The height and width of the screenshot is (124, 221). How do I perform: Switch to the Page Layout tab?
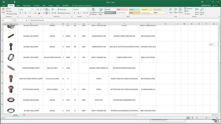[27, 6]
